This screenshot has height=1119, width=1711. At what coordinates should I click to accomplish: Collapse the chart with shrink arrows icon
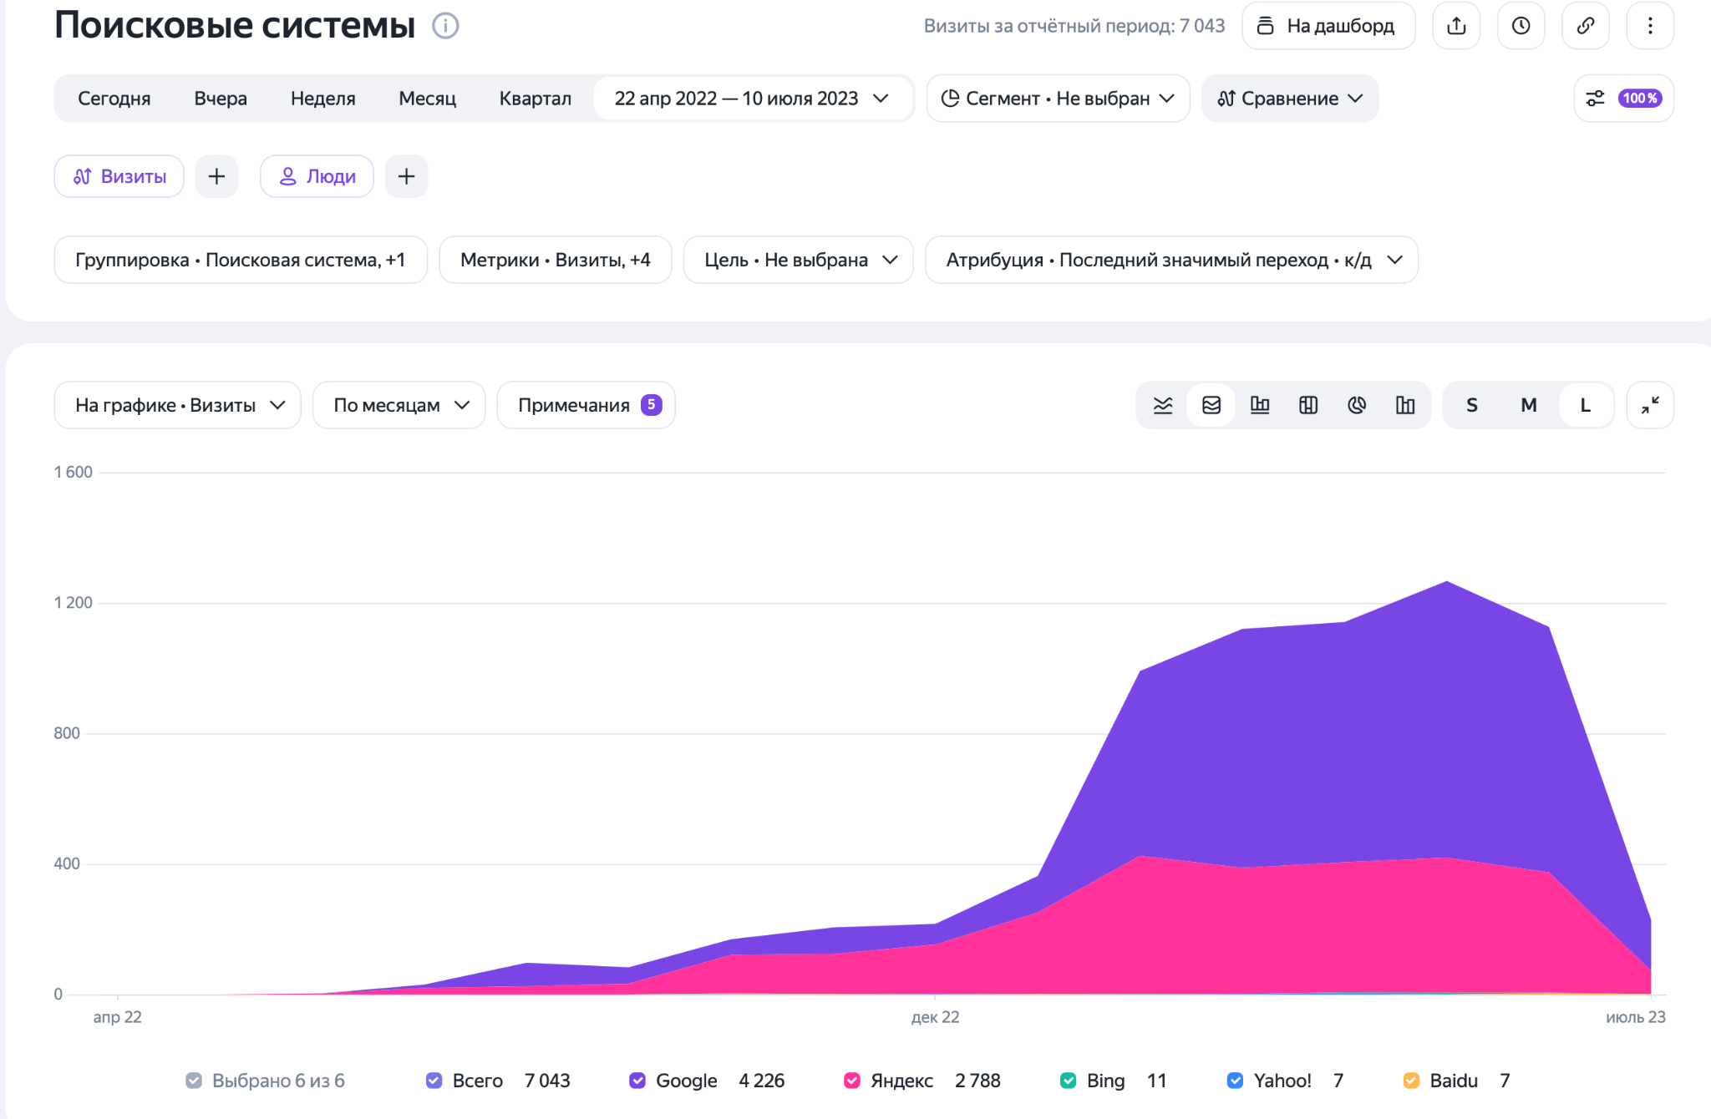[1650, 405]
